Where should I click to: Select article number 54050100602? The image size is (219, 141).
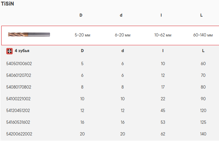19,63
